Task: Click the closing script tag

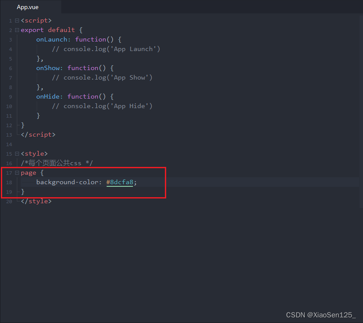Action: click(x=38, y=134)
